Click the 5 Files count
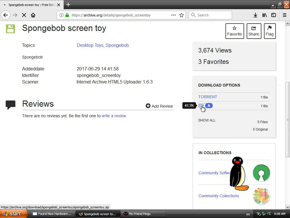This screenshot has height=218, width=290. [263, 122]
